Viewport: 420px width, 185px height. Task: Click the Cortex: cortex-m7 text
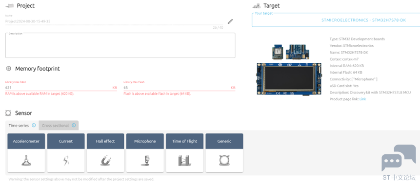click(344, 59)
